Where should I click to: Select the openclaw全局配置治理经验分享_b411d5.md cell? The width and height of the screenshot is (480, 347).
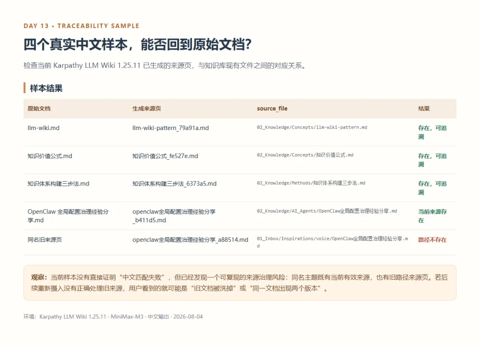point(174,216)
